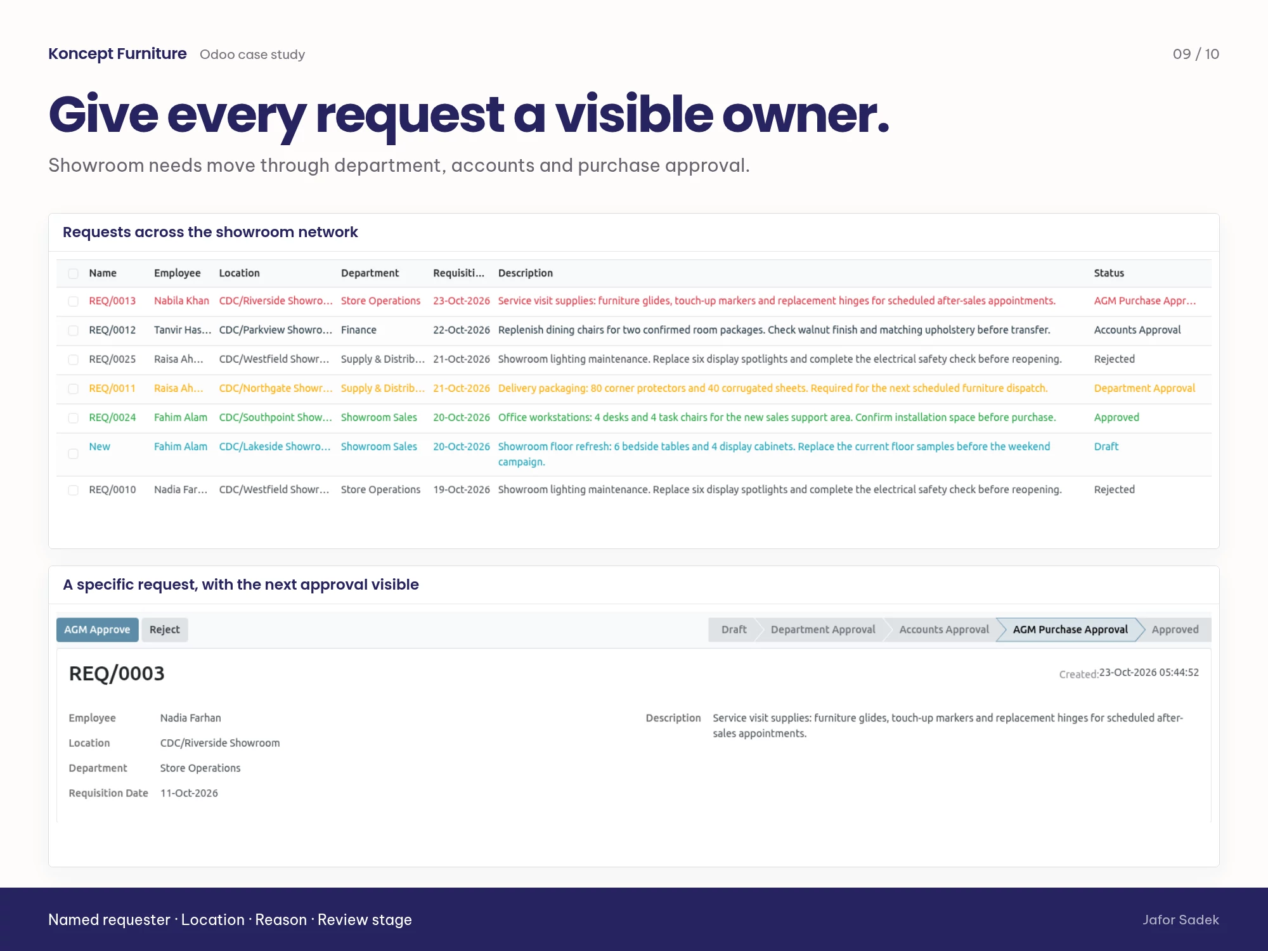The width and height of the screenshot is (1268, 951).
Task: Sort by the Description column header
Action: (x=526, y=273)
